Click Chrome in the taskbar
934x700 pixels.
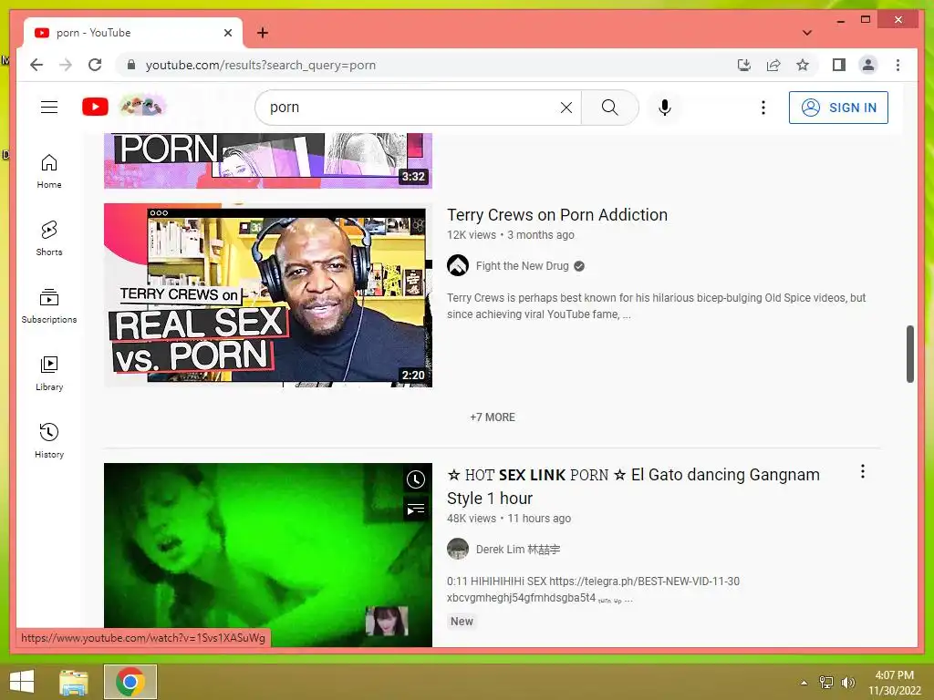coord(130,682)
